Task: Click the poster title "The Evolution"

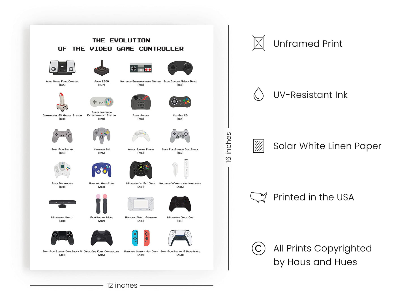Action: click(x=121, y=40)
